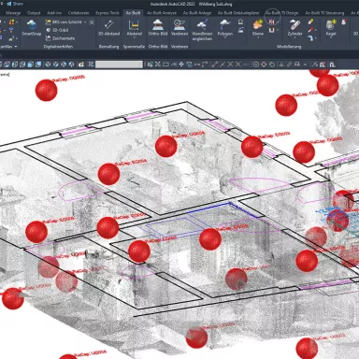Click the Share button
The image size is (359, 359).
(x=15, y=4)
